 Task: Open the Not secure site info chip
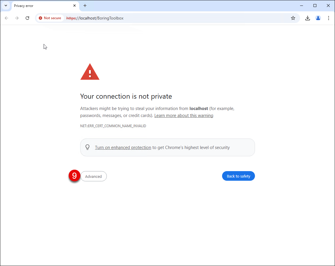pos(50,18)
